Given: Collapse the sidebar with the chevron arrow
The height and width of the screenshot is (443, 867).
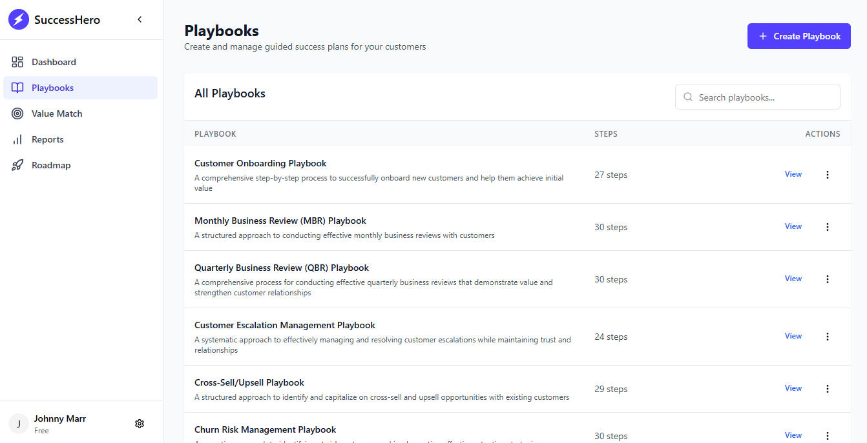Looking at the screenshot, I should coord(140,19).
